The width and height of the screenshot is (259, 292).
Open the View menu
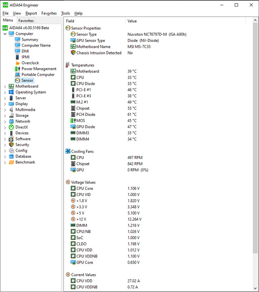(17, 13)
